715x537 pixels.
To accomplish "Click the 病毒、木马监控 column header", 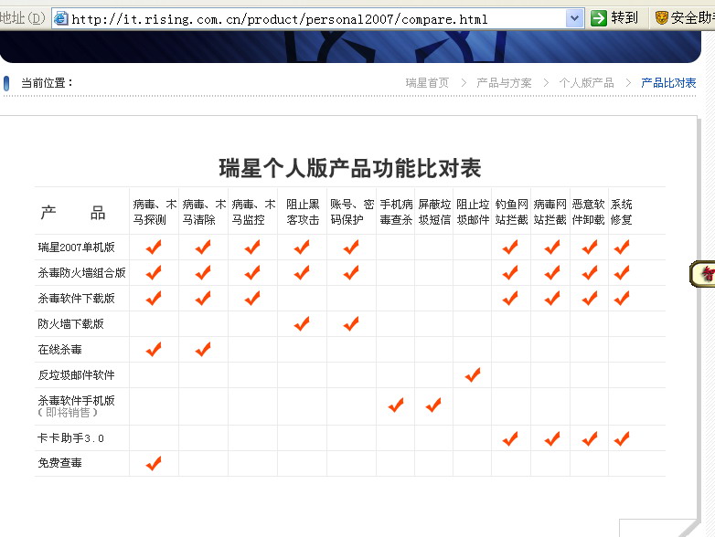I will coord(253,212).
